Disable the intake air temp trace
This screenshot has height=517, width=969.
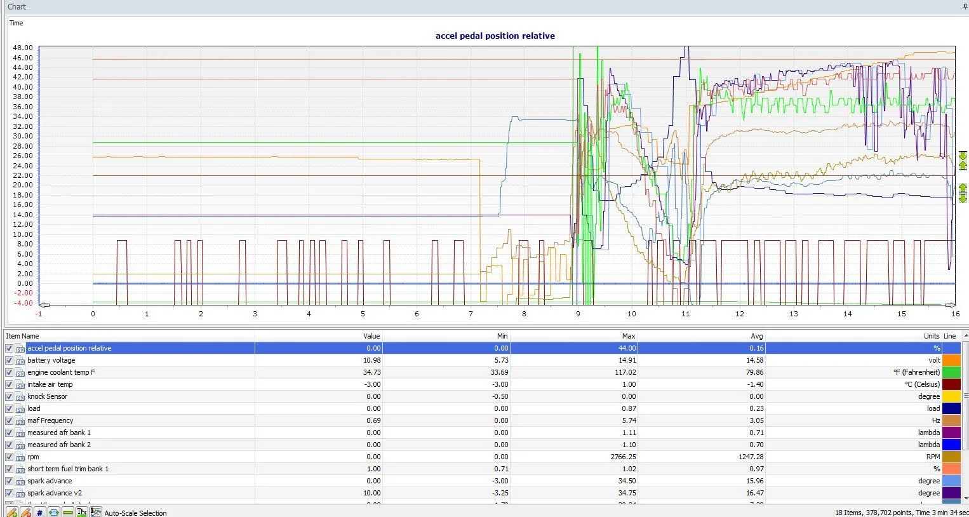[9, 384]
